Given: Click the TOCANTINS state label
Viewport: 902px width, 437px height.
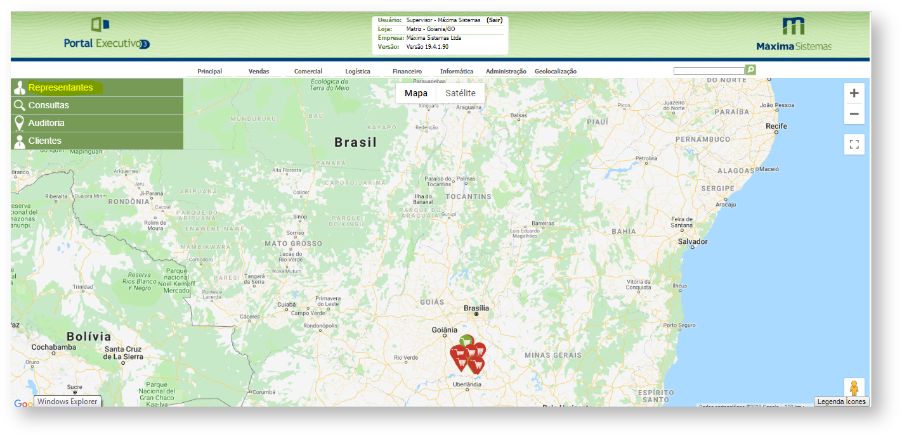Looking at the screenshot, I should point(469,196).
